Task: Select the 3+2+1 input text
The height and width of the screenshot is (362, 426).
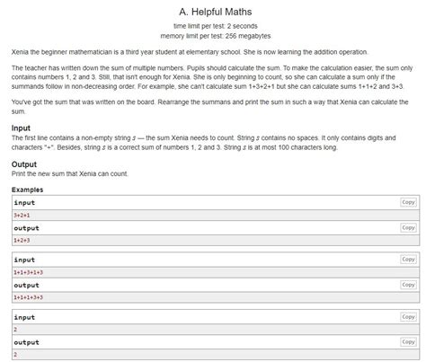Action: coord(22,216)
